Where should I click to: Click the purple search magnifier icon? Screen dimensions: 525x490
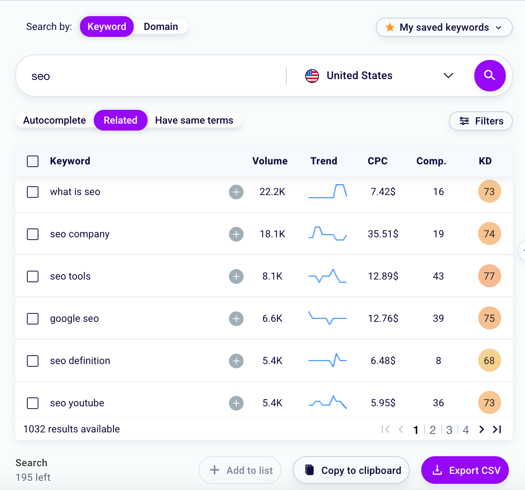[490, 76]
